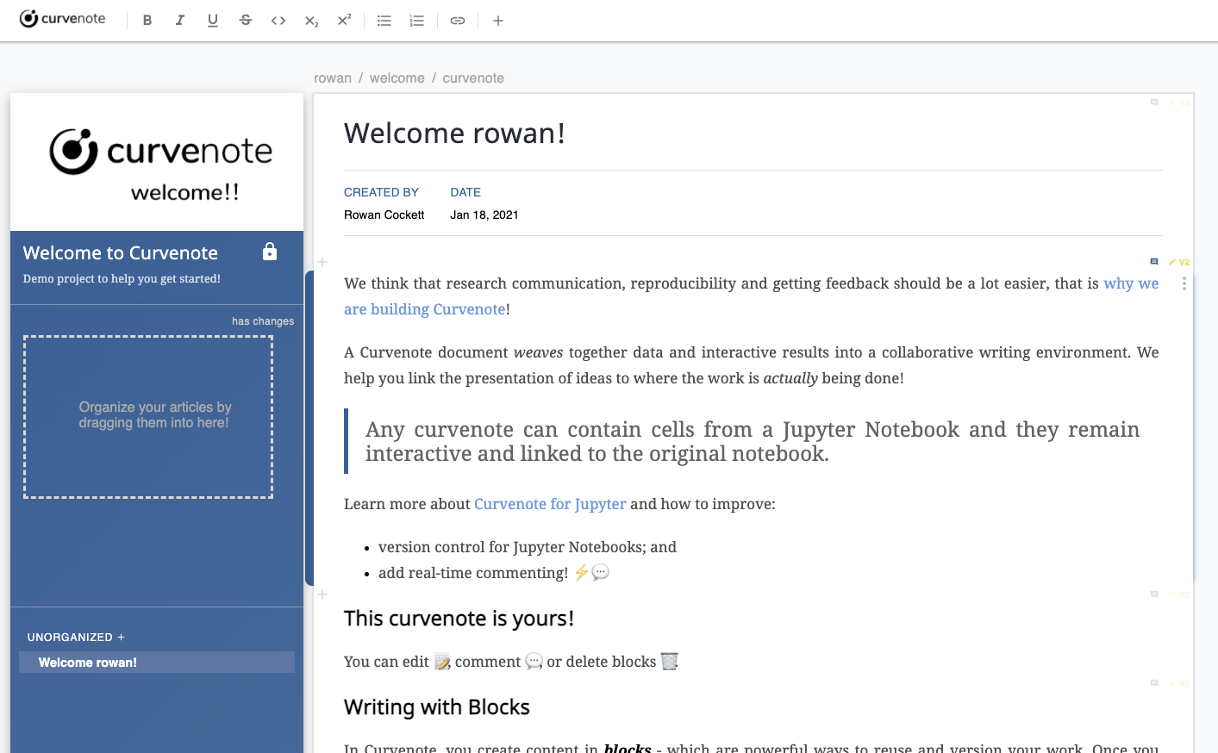Insert a bulleted list
This screenshot has width=1218, height=753.
(x=384, y=21)
